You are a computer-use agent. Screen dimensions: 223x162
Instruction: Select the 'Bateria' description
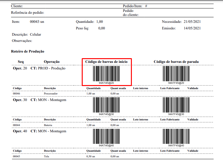click(x=48, y=125)
